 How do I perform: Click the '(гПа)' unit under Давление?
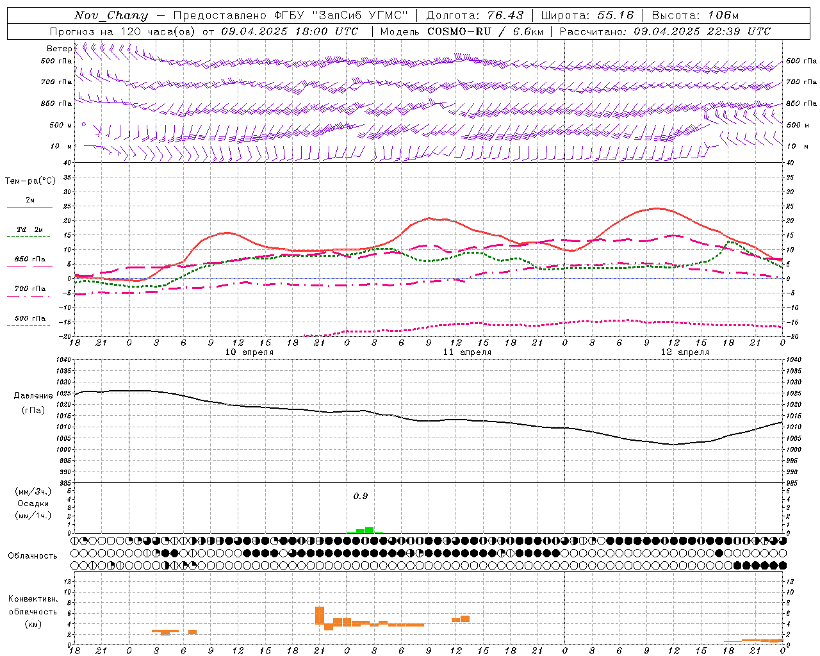tap(33, 411)
